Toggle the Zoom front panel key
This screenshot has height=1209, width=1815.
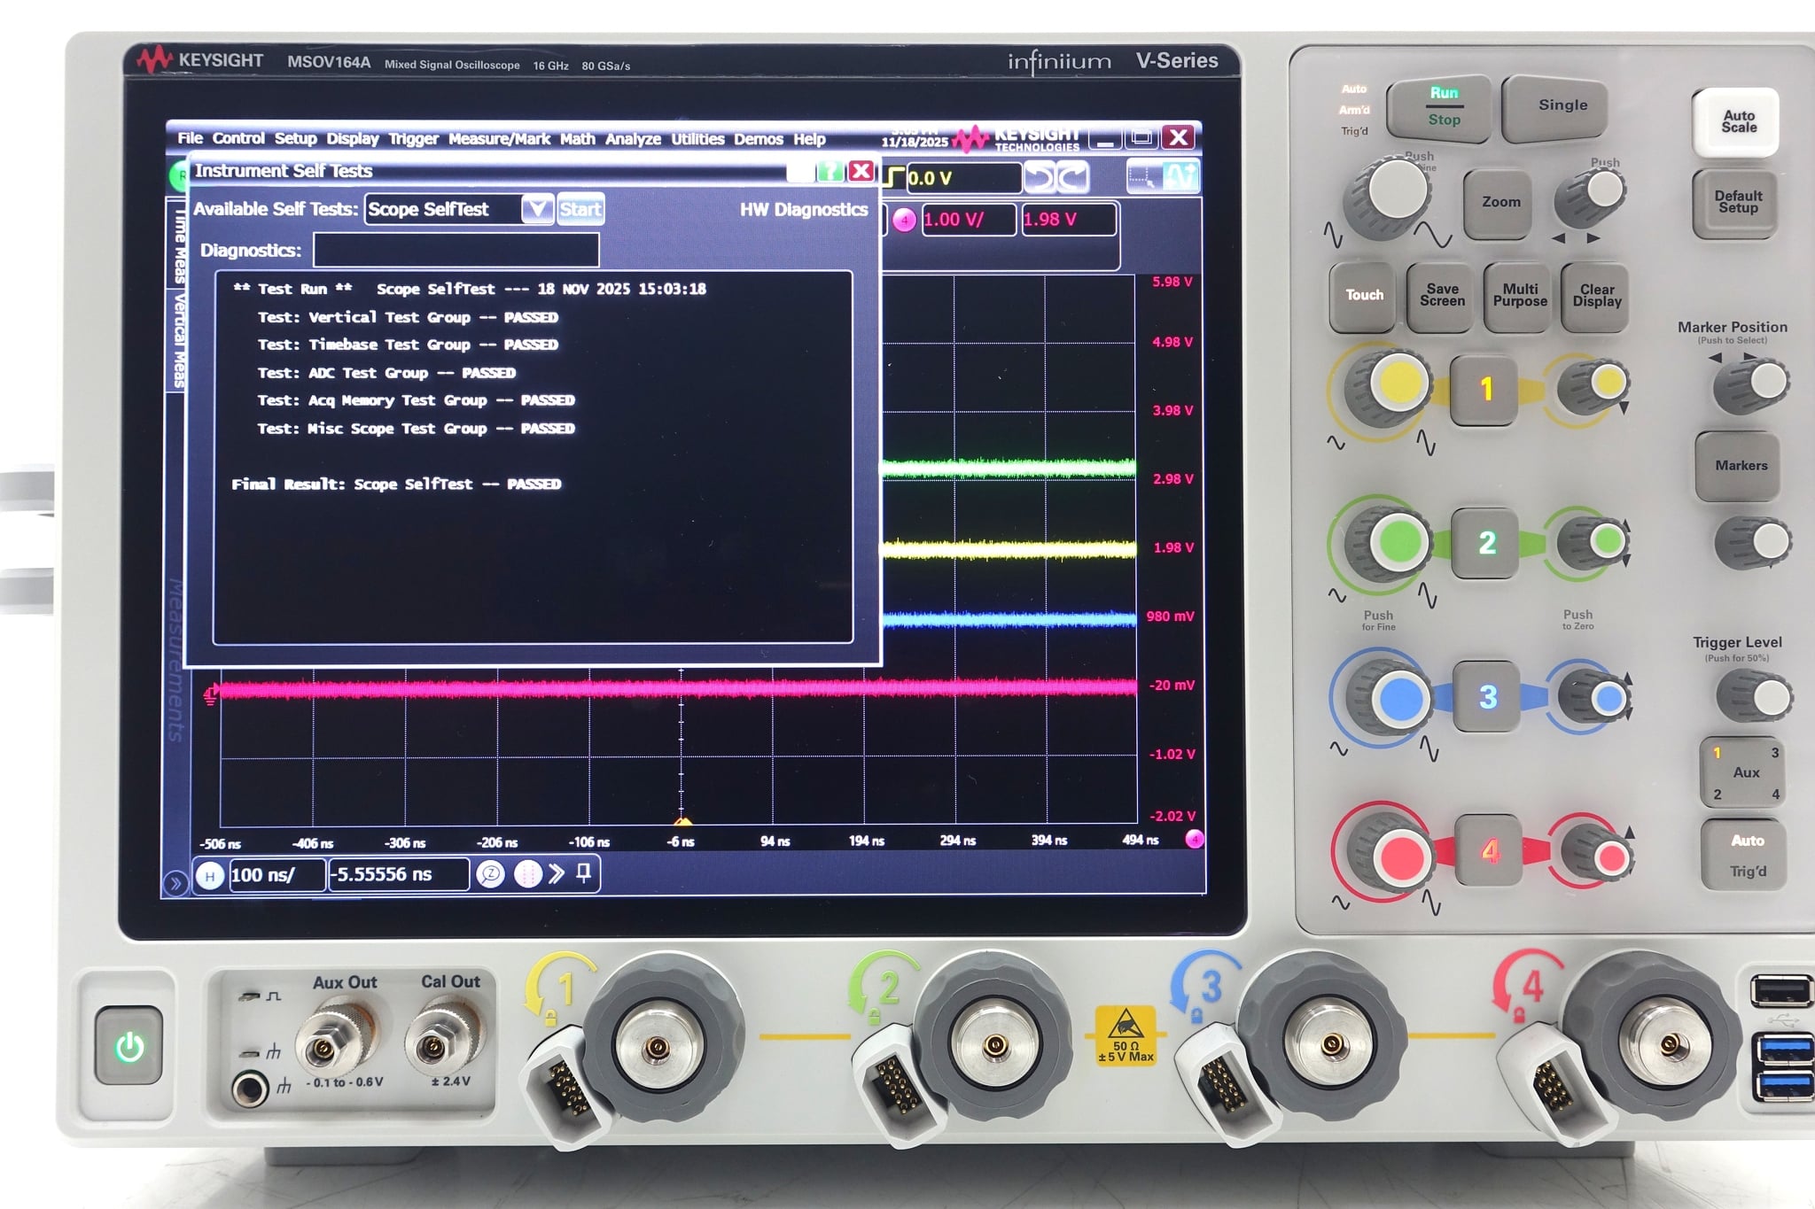[x=1498, y=204]
